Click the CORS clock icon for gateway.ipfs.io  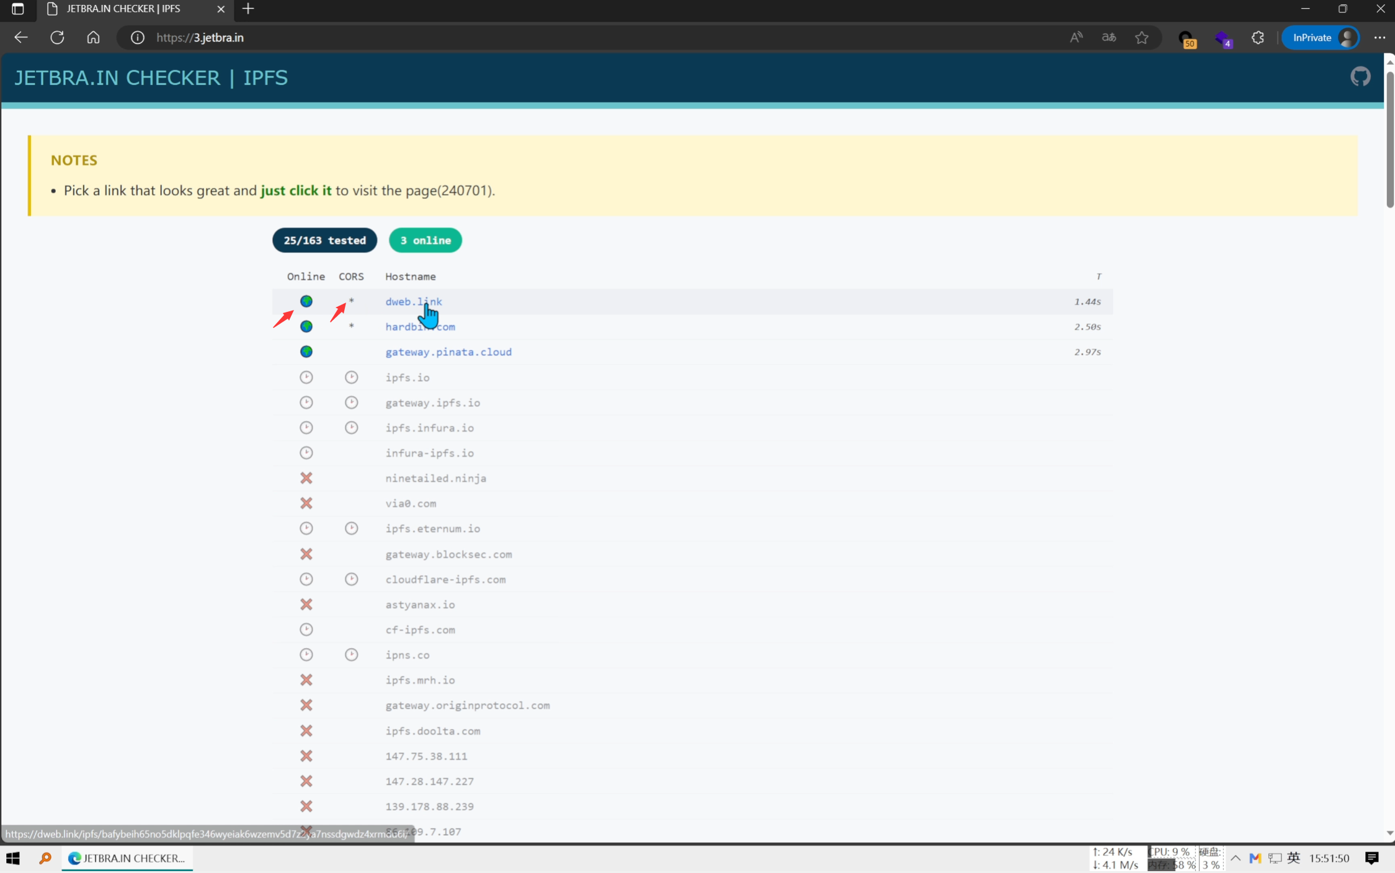pos(351,402)
